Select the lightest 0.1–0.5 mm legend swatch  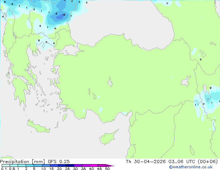[x=6, y=165]
